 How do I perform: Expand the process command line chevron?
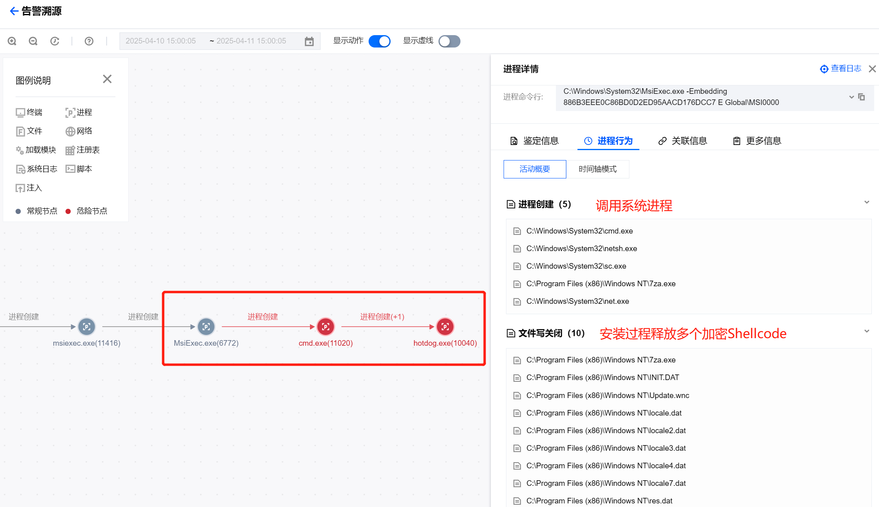click(851, 97)
